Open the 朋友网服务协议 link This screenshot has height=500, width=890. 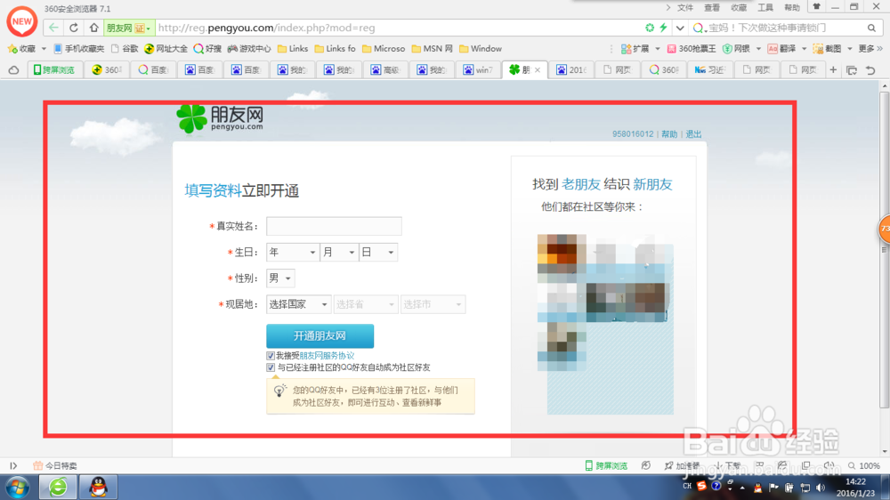[327, 356]
